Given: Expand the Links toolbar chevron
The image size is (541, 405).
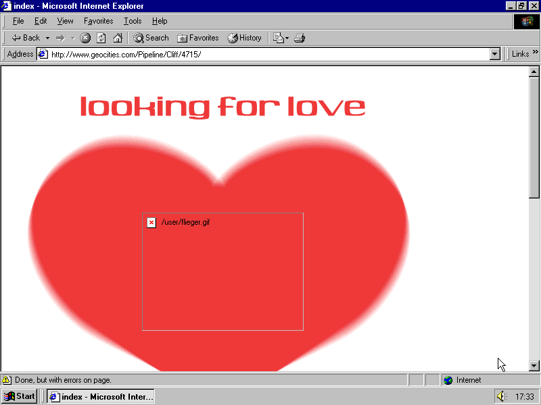Looking at the screenshot, I should [536, 53].
